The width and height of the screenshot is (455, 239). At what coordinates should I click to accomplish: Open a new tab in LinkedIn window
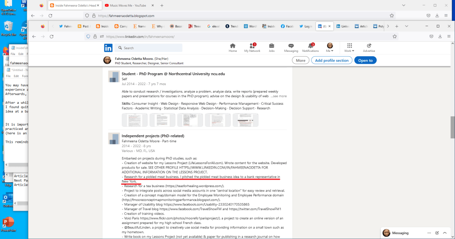(x=397, y=26)
